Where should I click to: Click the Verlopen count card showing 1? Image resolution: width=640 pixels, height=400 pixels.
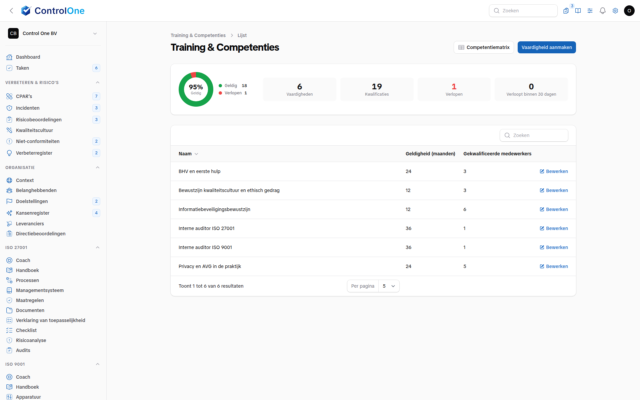[454, 89]
